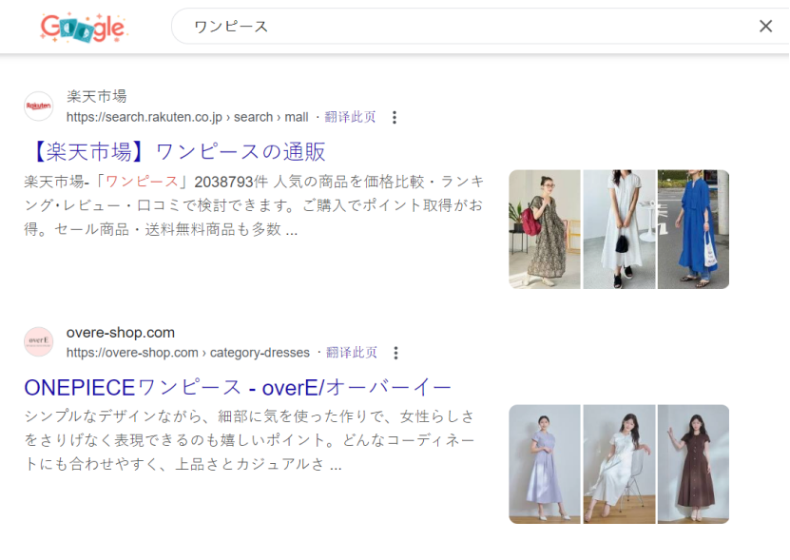Click the search.rakuten.co.jp URL breadcrumb

coord(187,117)
